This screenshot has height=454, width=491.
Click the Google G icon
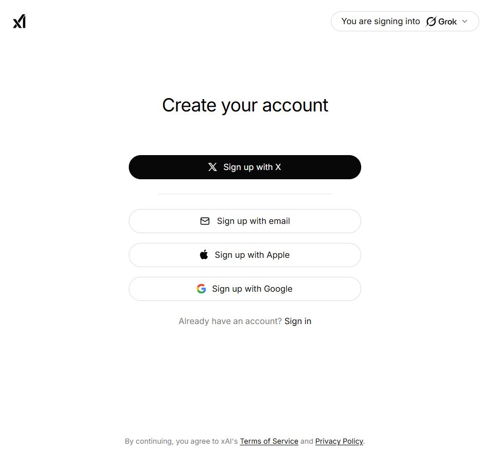click(201, 289)
